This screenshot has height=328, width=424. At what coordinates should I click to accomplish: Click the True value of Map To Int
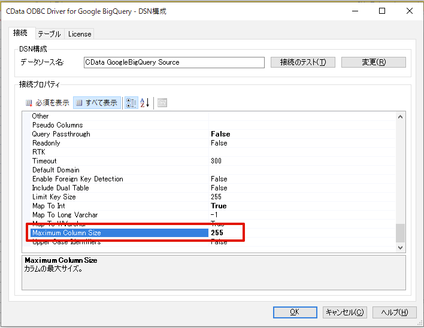[219, 206]
